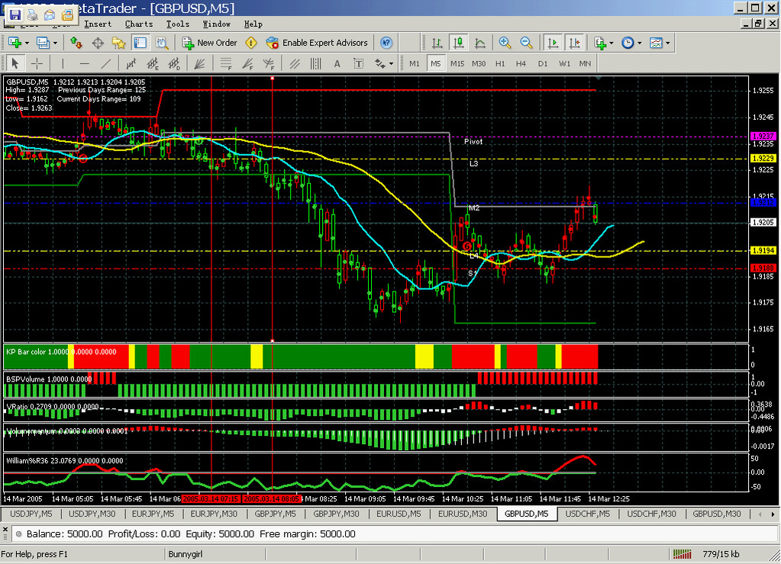
Task: Switch chart to bar chart mode
Action: [x=437, y=43]
